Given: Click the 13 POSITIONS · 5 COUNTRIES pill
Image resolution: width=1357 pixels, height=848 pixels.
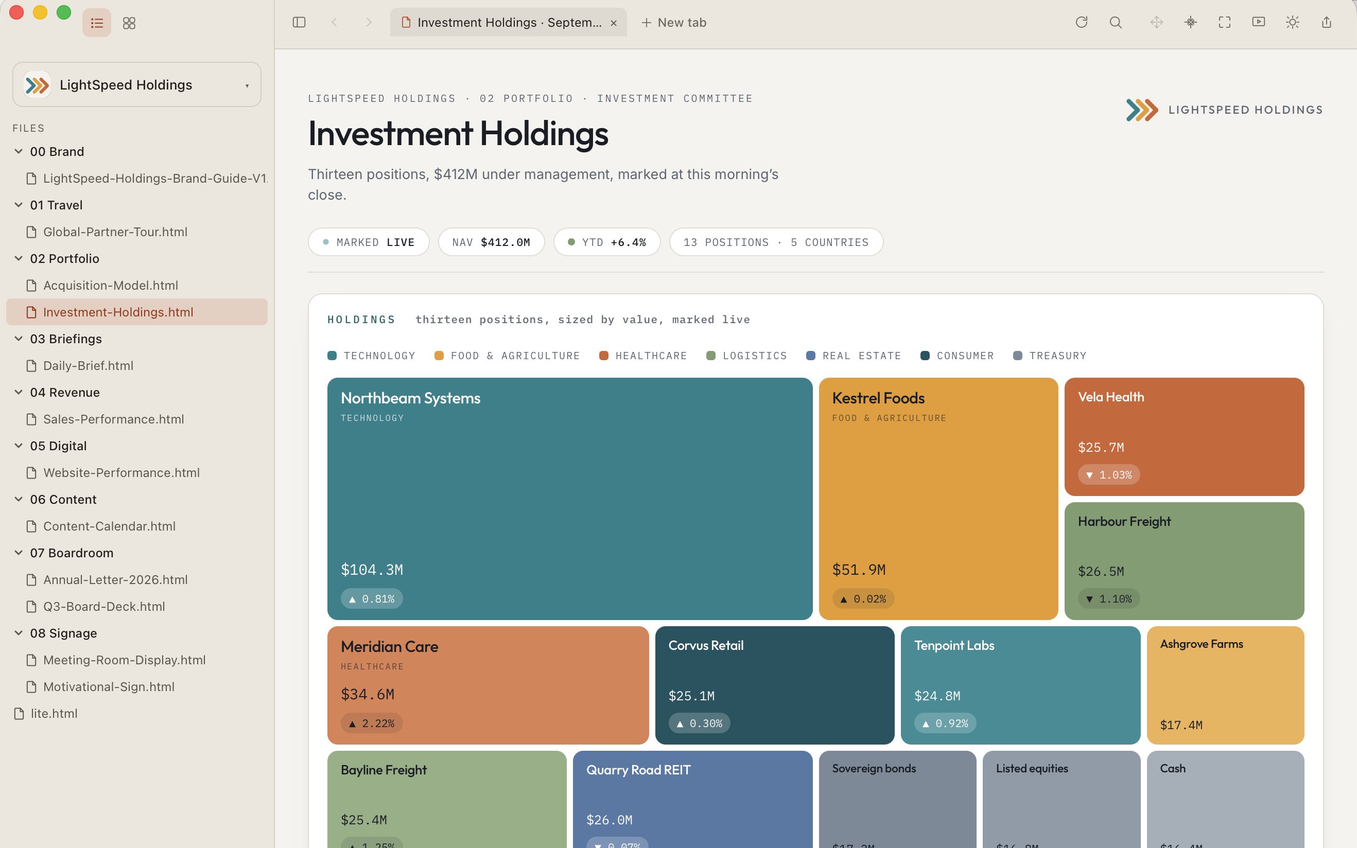Looking at the screenshot, I should tap(776, 242).
